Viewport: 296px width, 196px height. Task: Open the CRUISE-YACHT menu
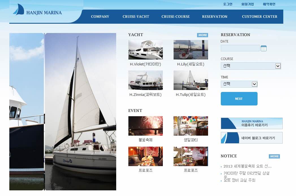(x=136, y=17)
